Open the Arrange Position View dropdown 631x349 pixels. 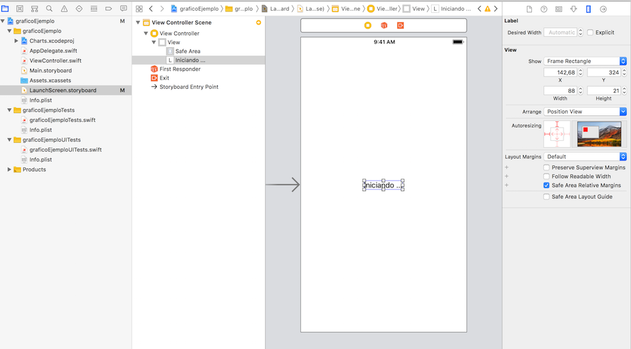[585, 112]
